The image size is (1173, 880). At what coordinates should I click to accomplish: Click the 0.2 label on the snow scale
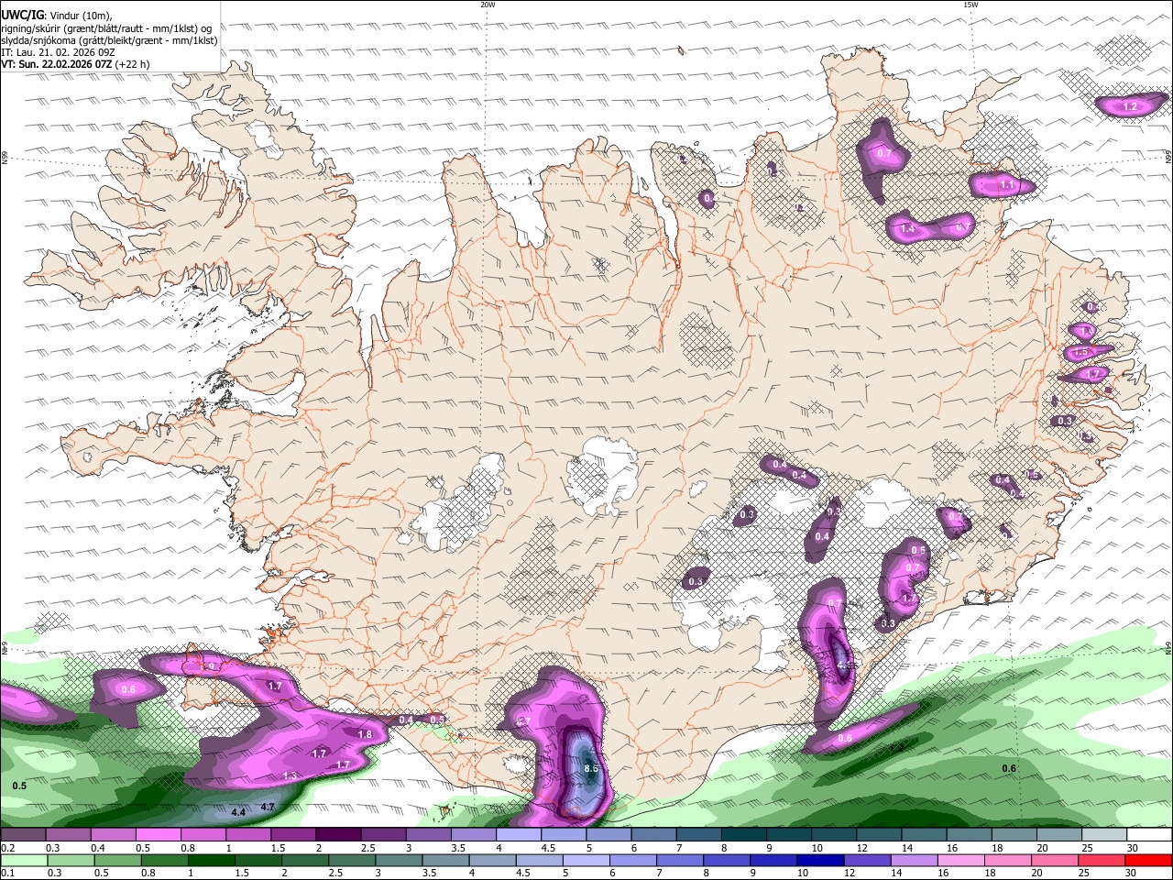pos(7,848)
